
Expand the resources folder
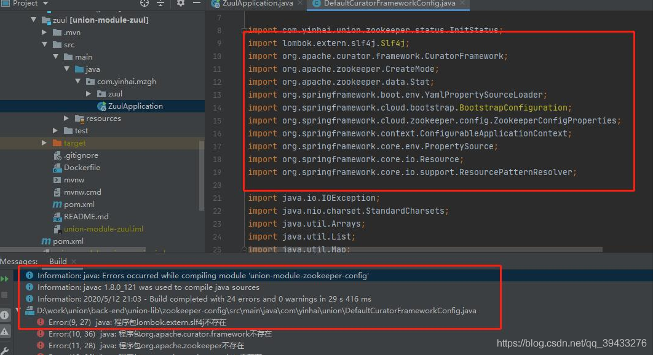(66, 118)
